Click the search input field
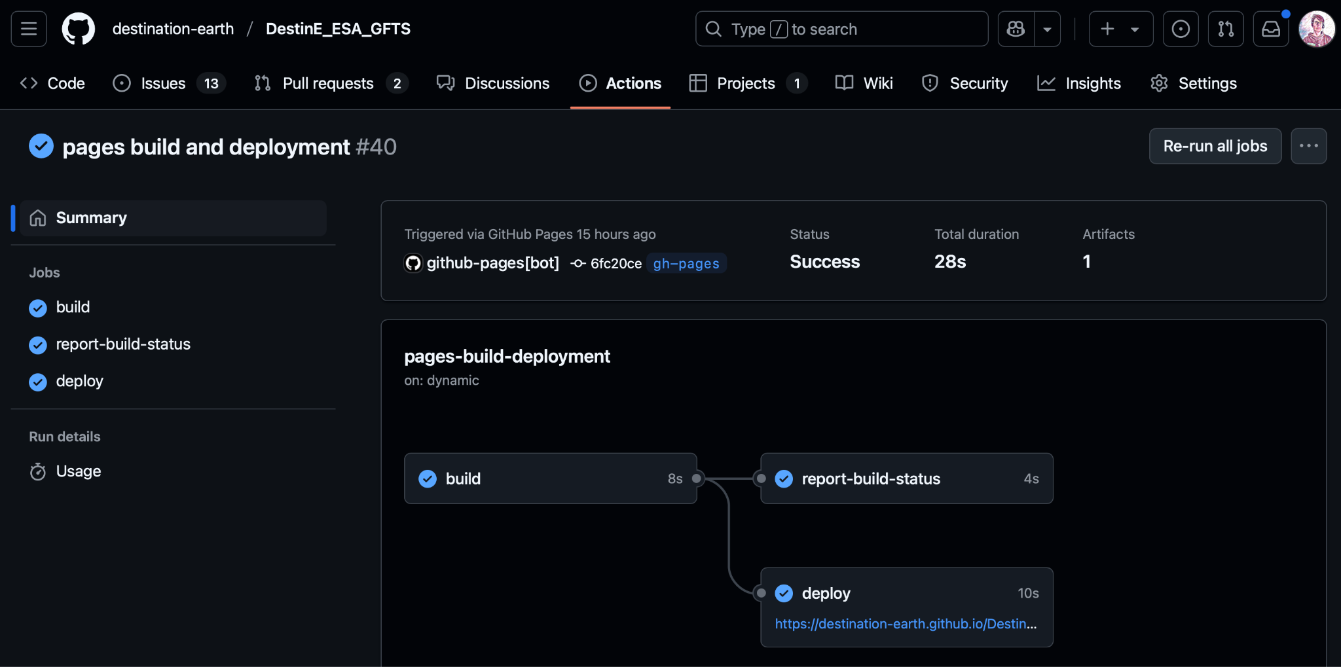The height and width of the screenshot is (667, 1341). tap(841, 29)
